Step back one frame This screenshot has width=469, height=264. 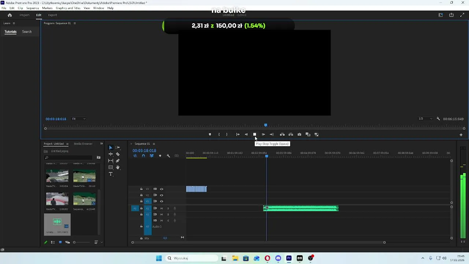tap(246, 135)
